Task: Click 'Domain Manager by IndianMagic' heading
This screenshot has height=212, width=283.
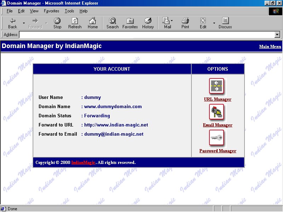Action: click(x=52, y=46)
